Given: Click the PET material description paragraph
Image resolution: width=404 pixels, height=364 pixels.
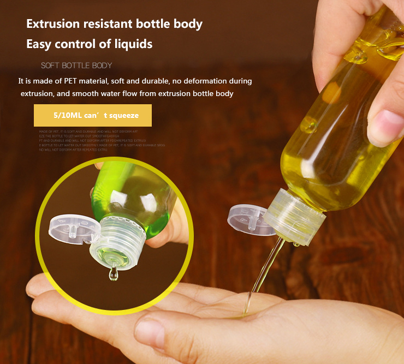Looking at the screenshot, I should (x=135, y=87).
